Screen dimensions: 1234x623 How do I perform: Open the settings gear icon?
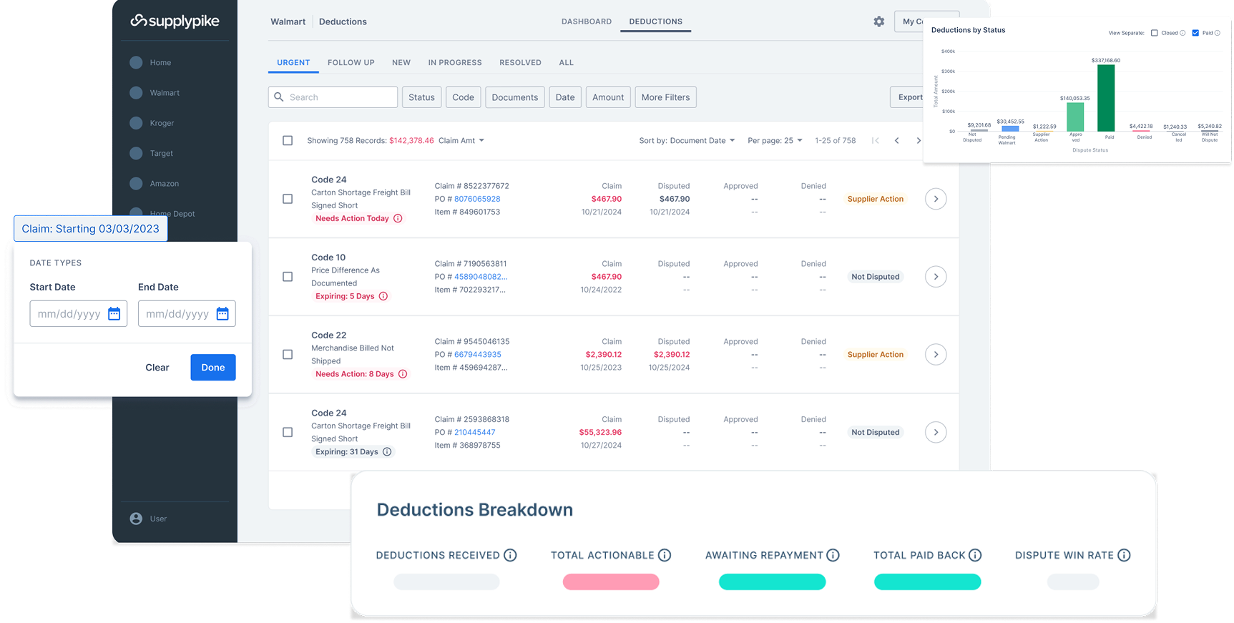pos(879,21)
